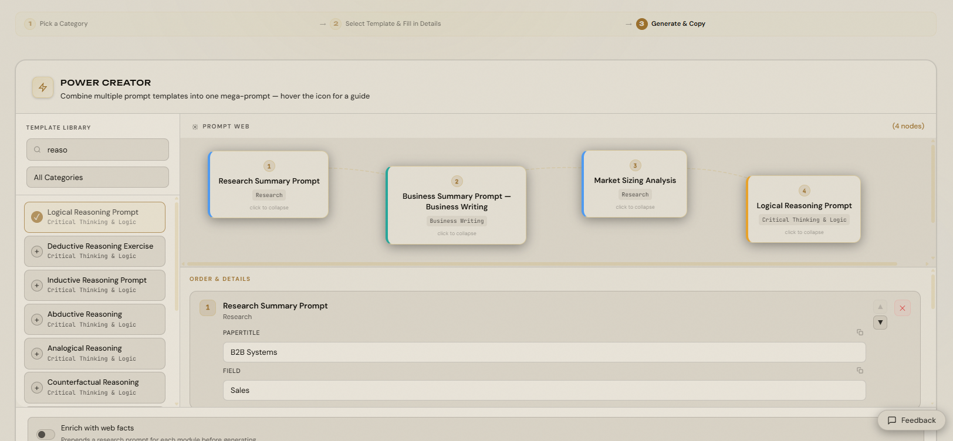This screenshot has height=441, width=953.
Task: Move Research Summary Prompt down
Action: (x=880, y=323)
